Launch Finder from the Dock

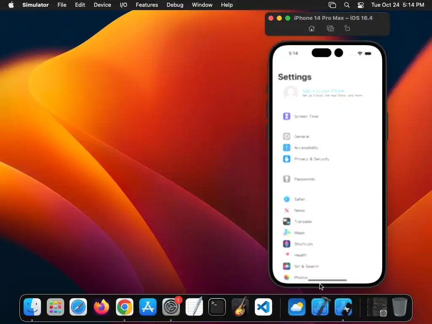coord(32,307)
